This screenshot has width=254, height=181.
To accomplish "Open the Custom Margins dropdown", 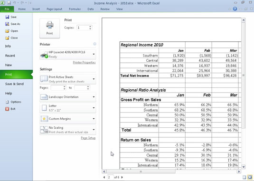I will 68,119.
